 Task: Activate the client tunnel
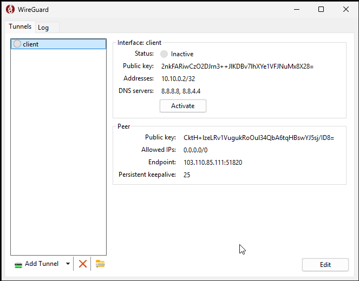[x=183, y=106]
